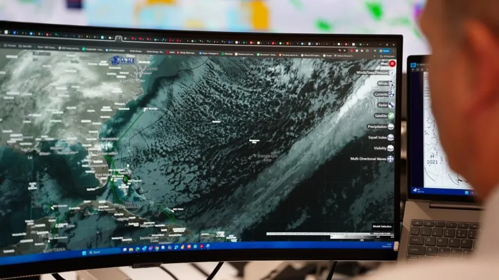Select the Winds layer icon

[391, 84]
